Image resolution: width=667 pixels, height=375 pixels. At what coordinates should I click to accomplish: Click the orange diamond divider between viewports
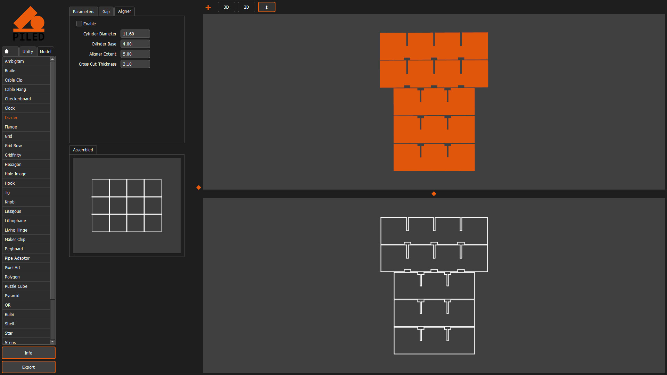pos(434,194)
